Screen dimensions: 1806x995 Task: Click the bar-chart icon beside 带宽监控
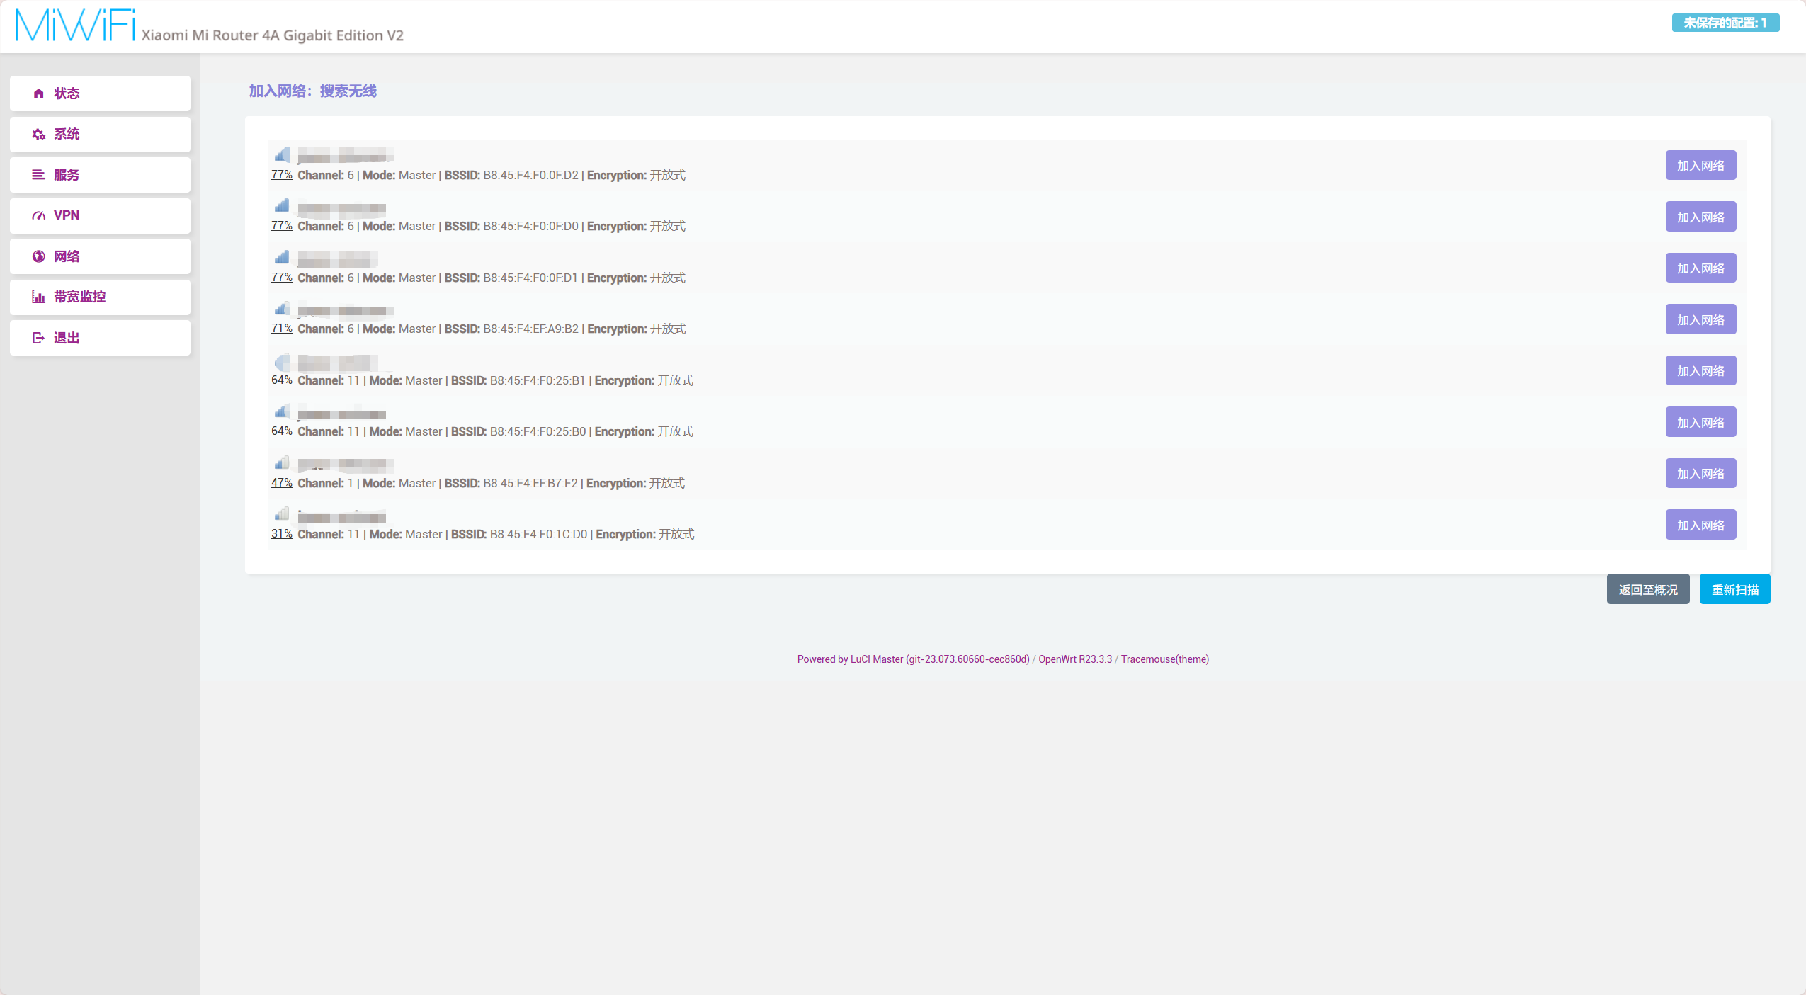[39, 297]
